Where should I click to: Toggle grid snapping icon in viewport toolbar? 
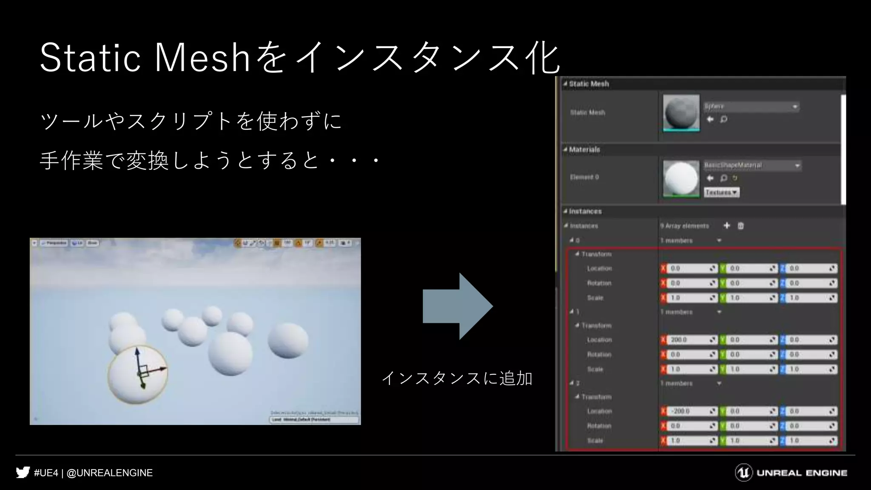point(277,243)
